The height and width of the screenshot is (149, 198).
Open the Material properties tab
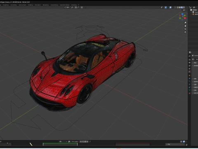click(x=189, y=93)
